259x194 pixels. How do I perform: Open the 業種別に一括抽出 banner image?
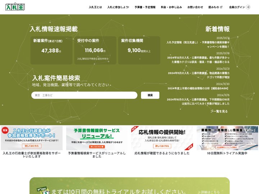point(227,138)
